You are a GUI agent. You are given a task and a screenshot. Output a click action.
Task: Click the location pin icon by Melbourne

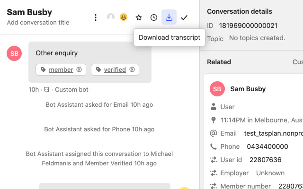214,120
